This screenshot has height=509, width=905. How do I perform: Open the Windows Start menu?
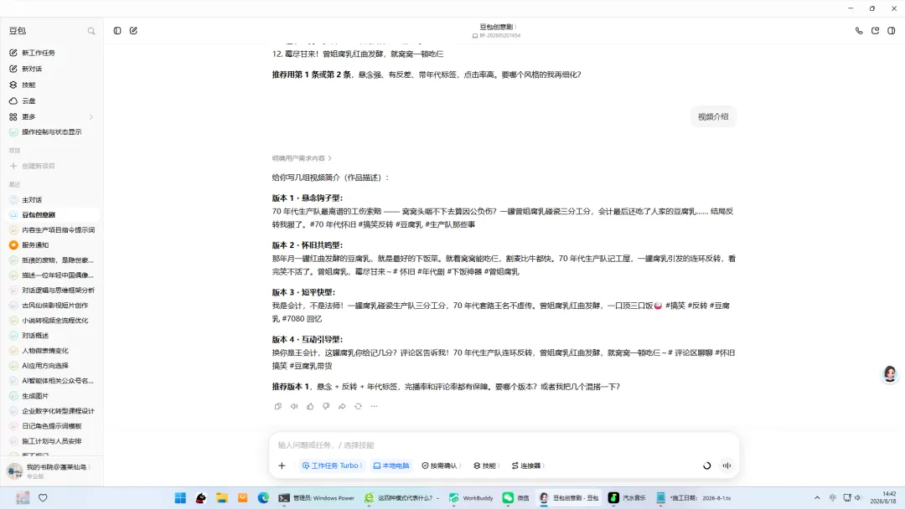(180, 498)
